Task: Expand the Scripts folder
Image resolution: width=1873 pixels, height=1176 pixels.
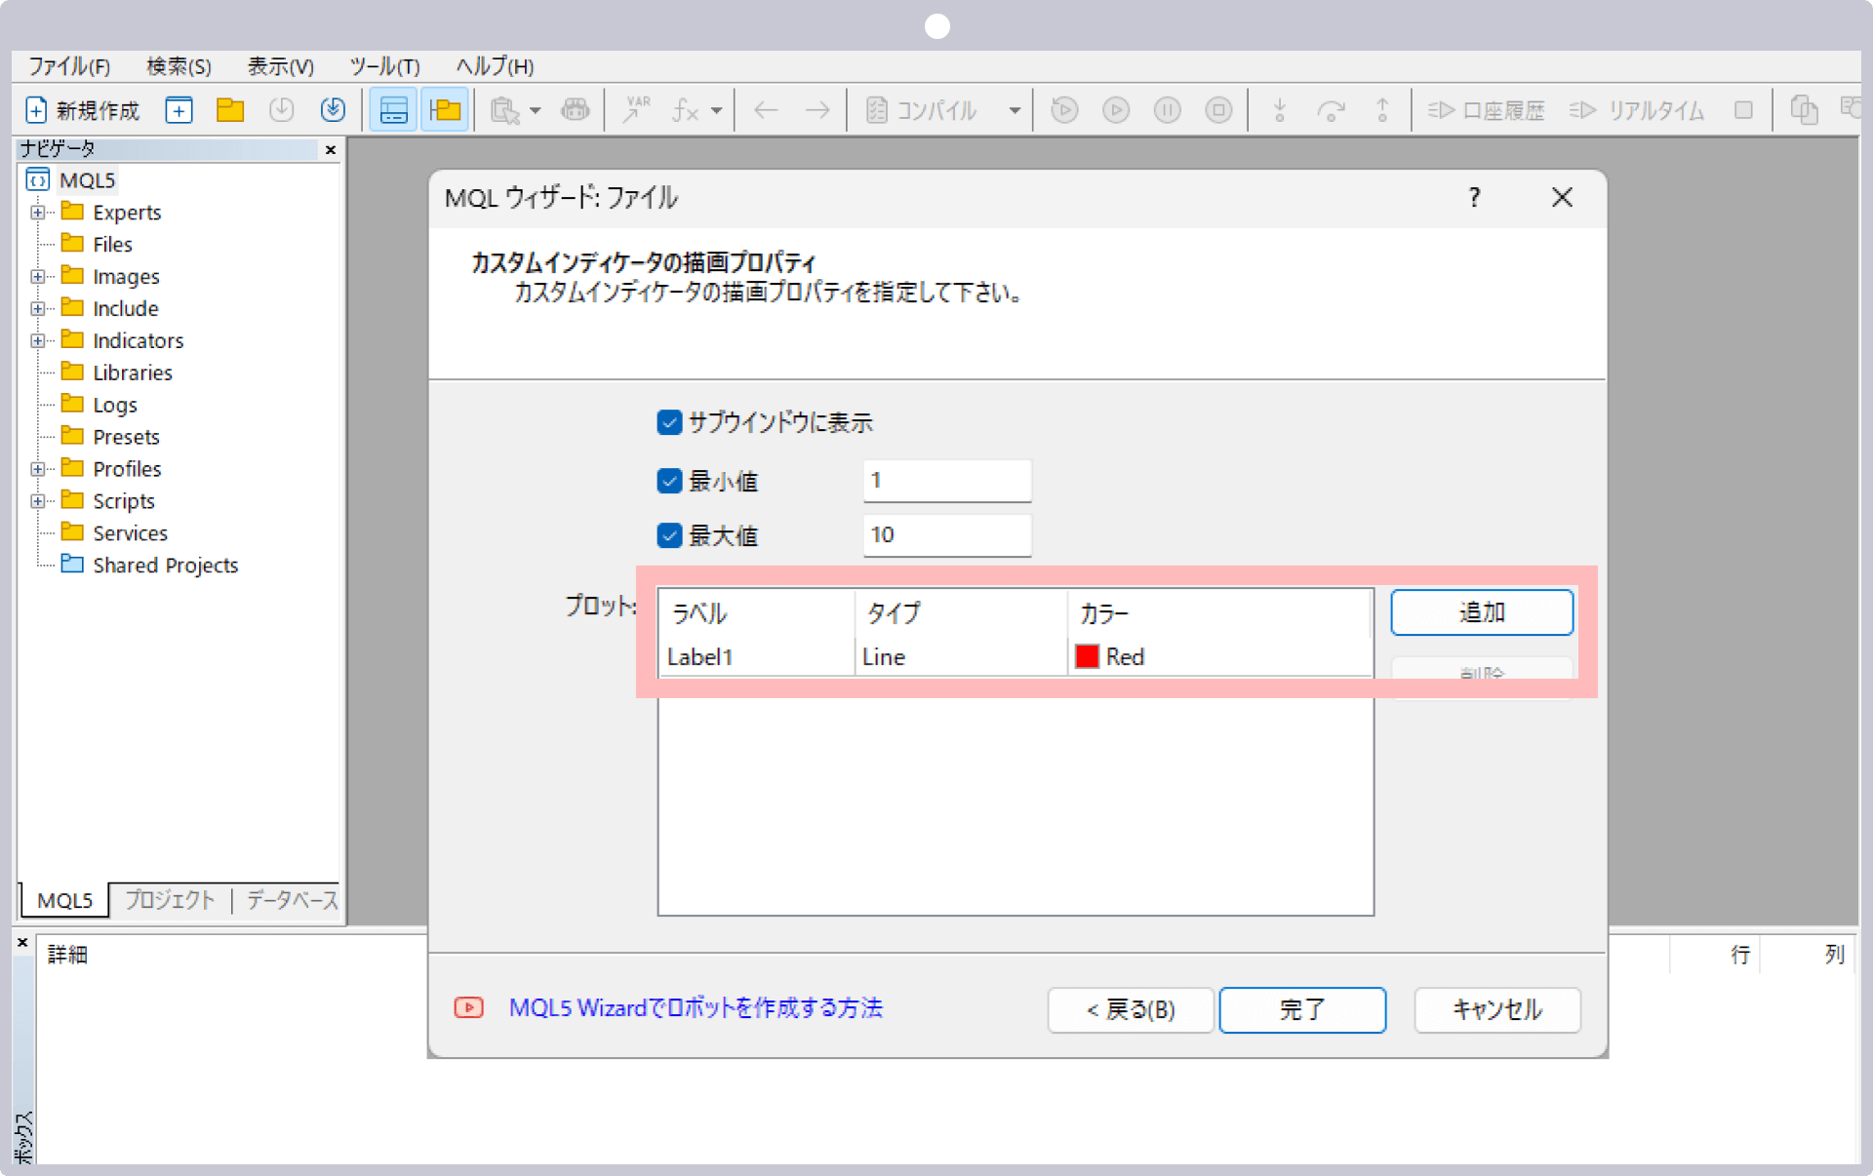Action: tap(38, 501)
